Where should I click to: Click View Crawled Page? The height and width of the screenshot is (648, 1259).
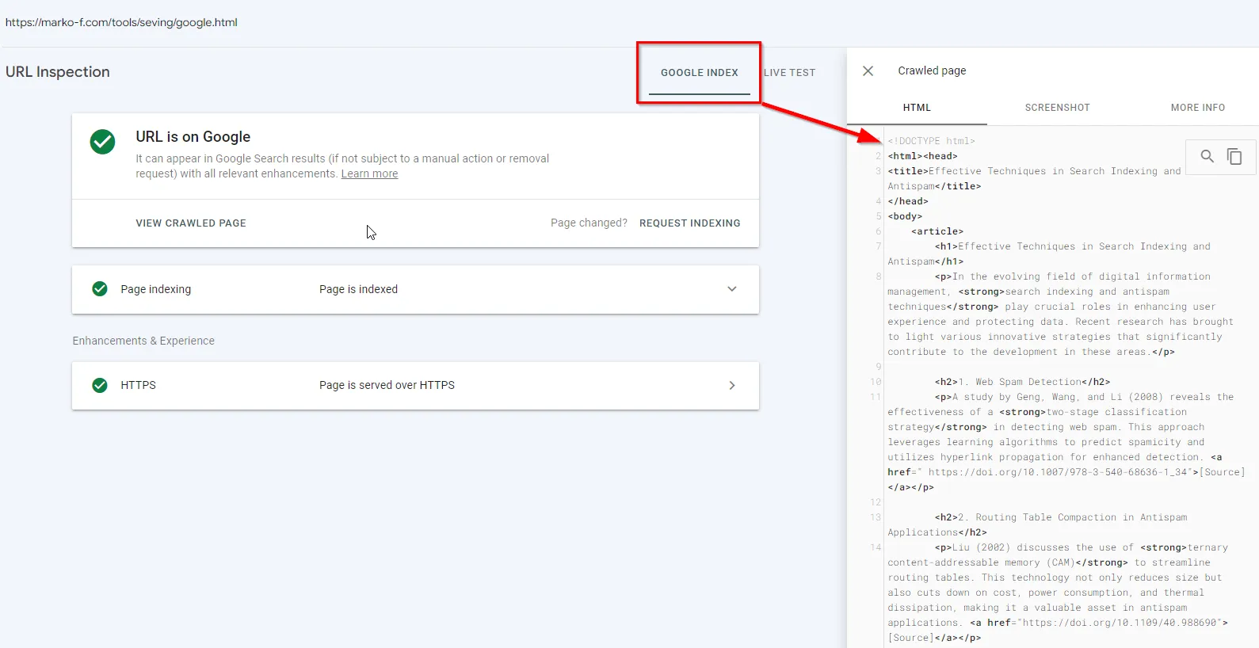point(191,223)
